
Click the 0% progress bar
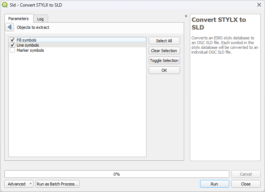click(117, 174)
